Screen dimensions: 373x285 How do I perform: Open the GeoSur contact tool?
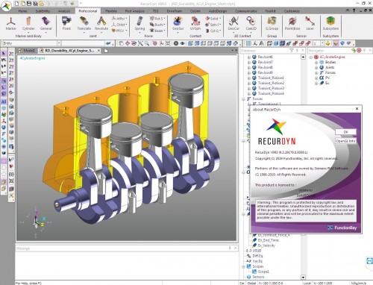(178, 23)
